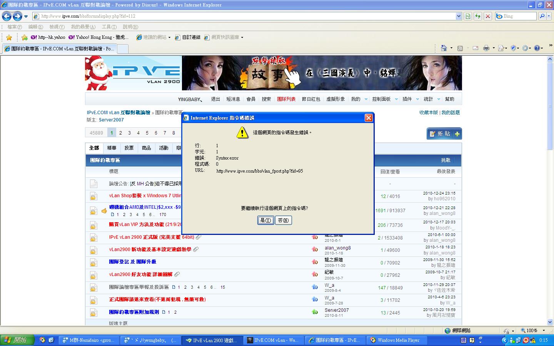This screenshot has width=554, height=346.
Task: Open the Tools gear menu icon
Action: click(x=526, y=48)
